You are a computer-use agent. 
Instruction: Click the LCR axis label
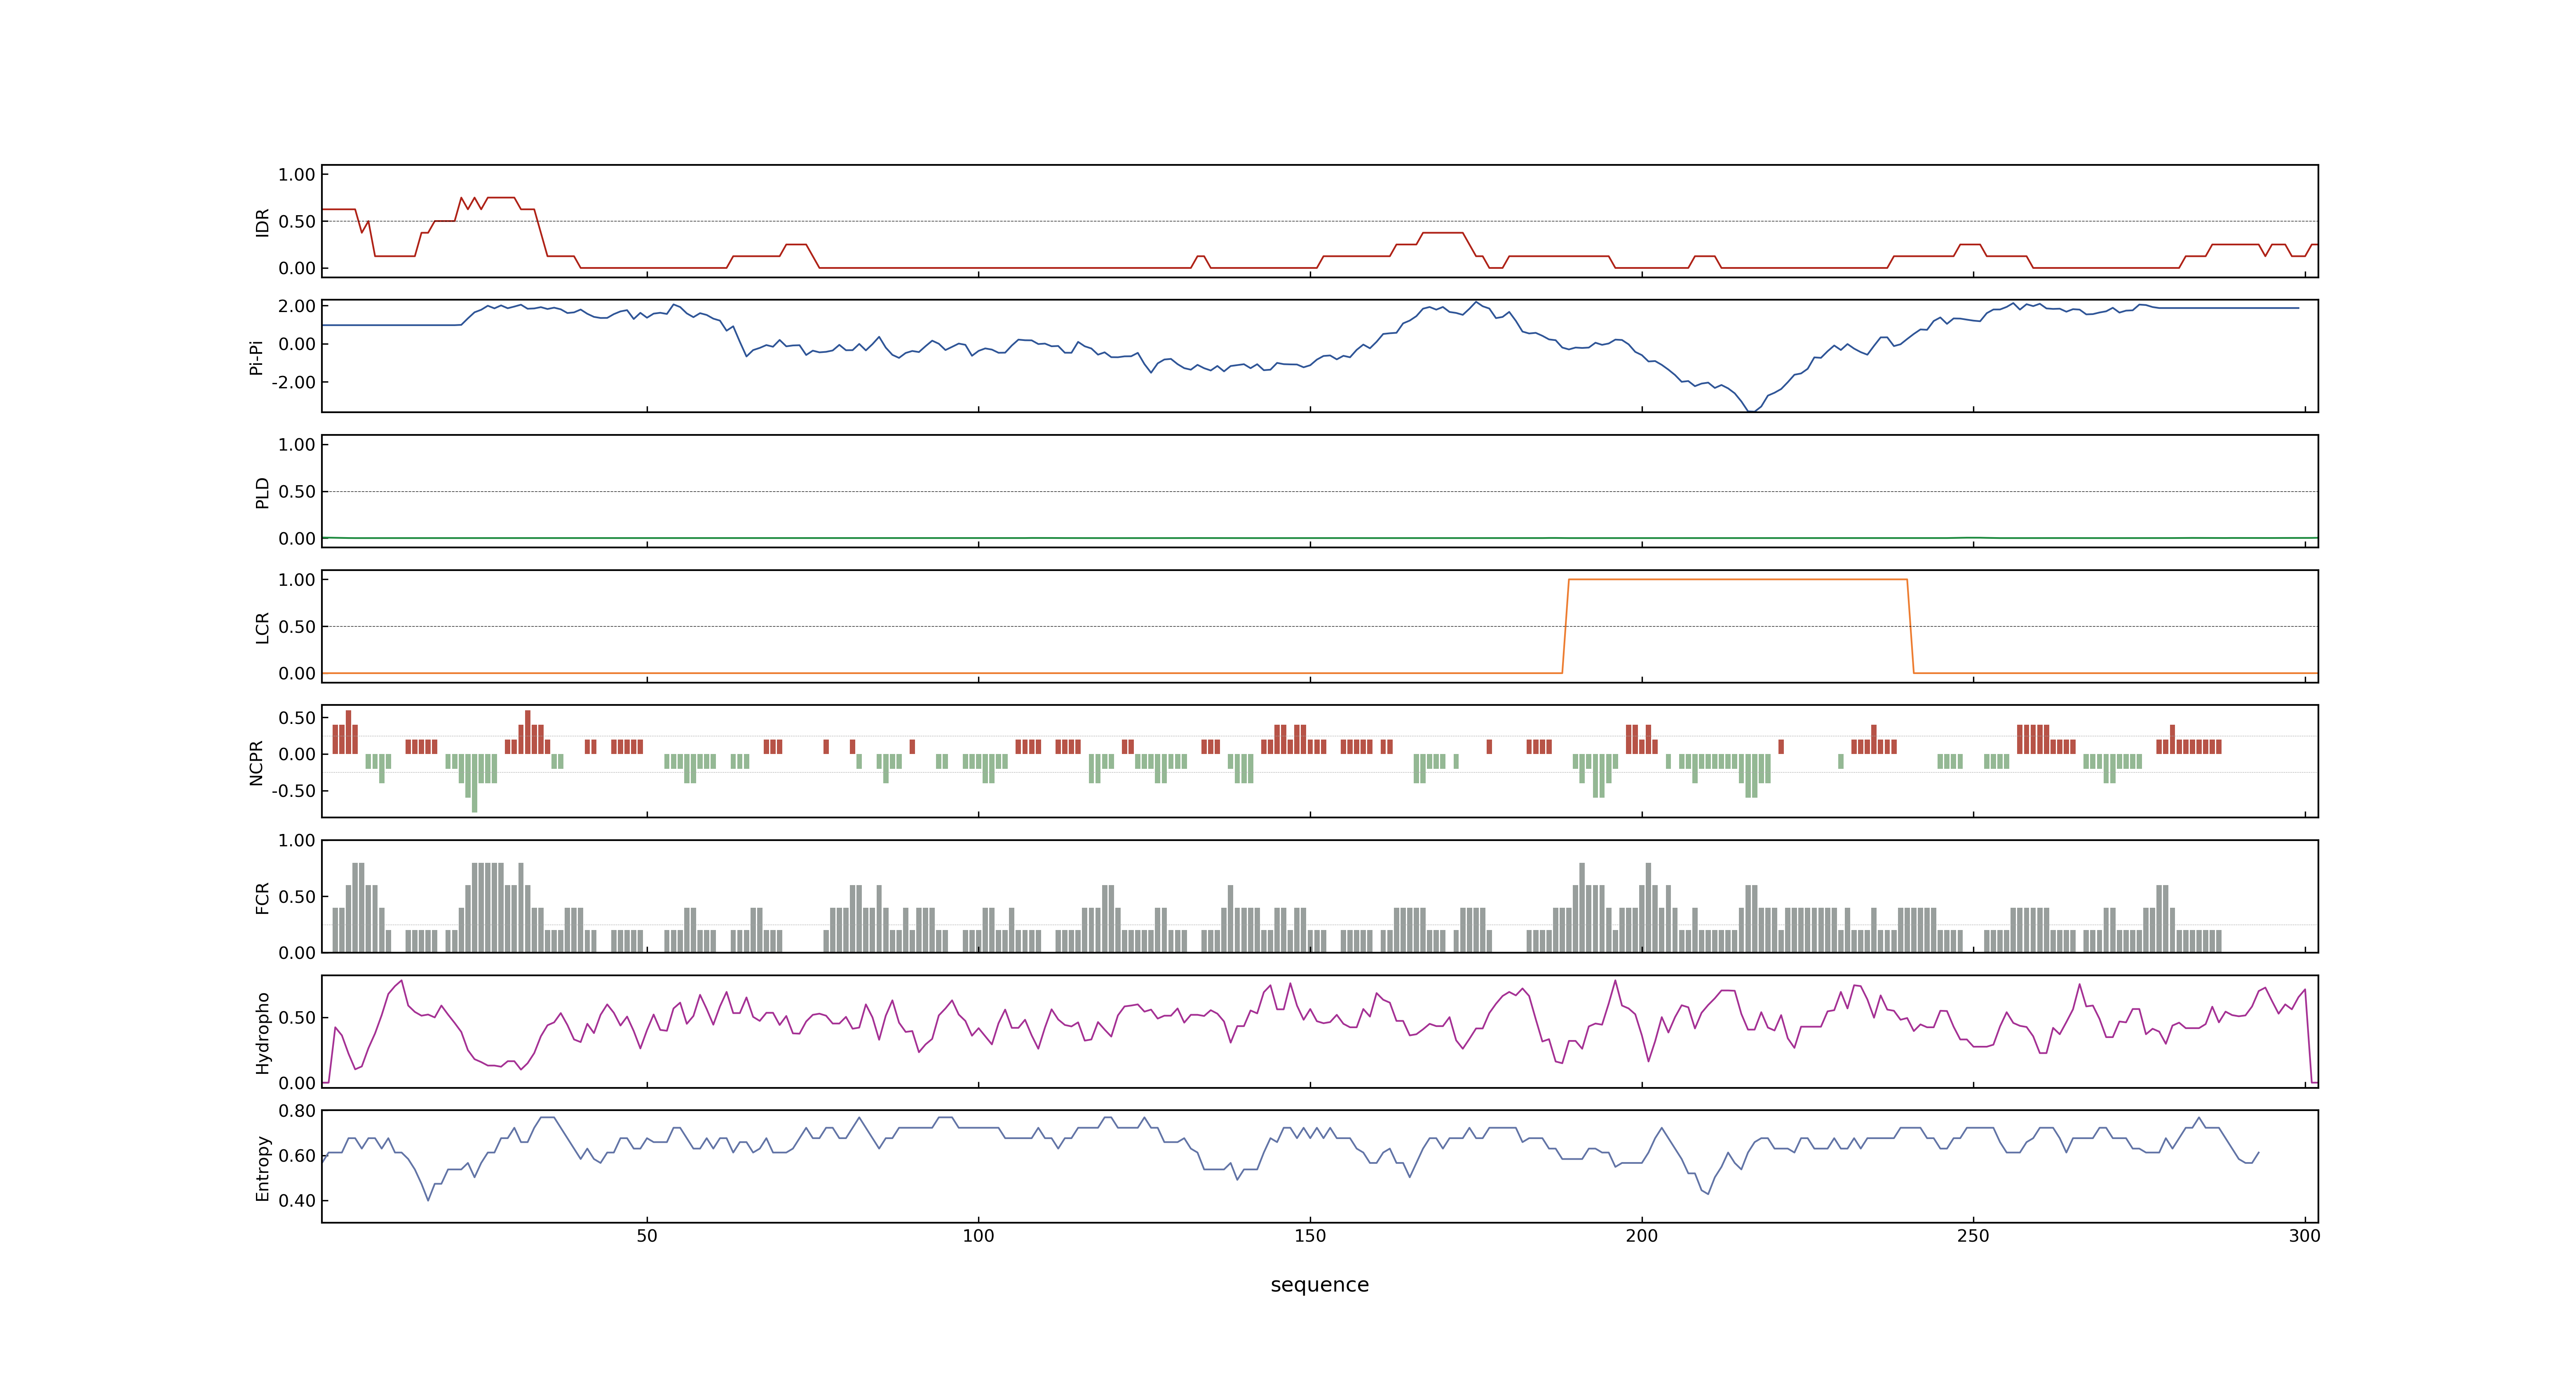[x=262, y=627]
